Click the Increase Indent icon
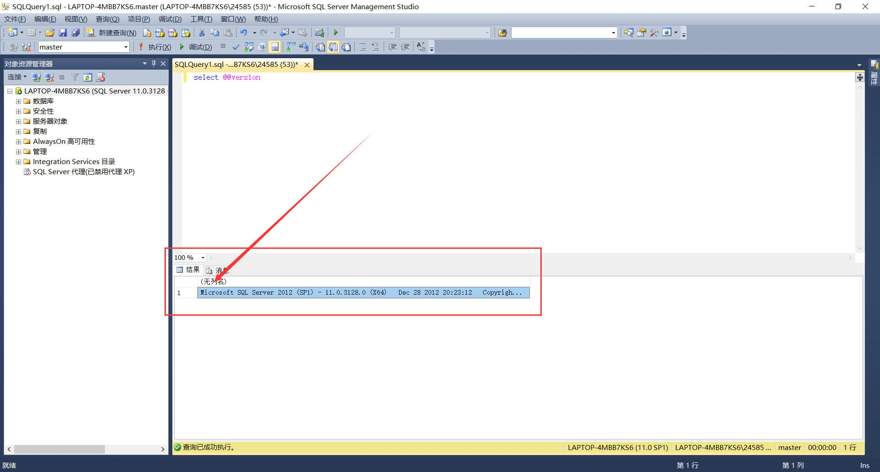Screen dimensions: 880x472 point(405,47)
